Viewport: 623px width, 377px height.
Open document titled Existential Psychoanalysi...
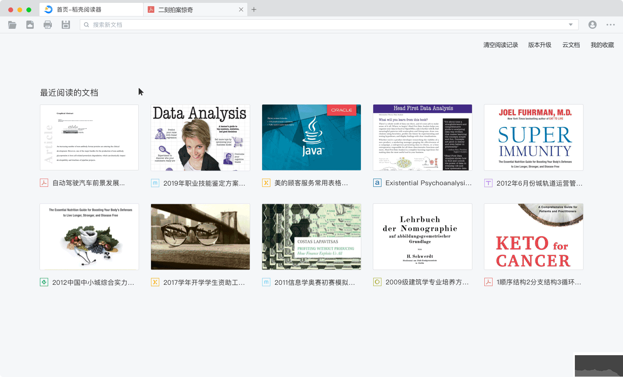click(428, 183)
